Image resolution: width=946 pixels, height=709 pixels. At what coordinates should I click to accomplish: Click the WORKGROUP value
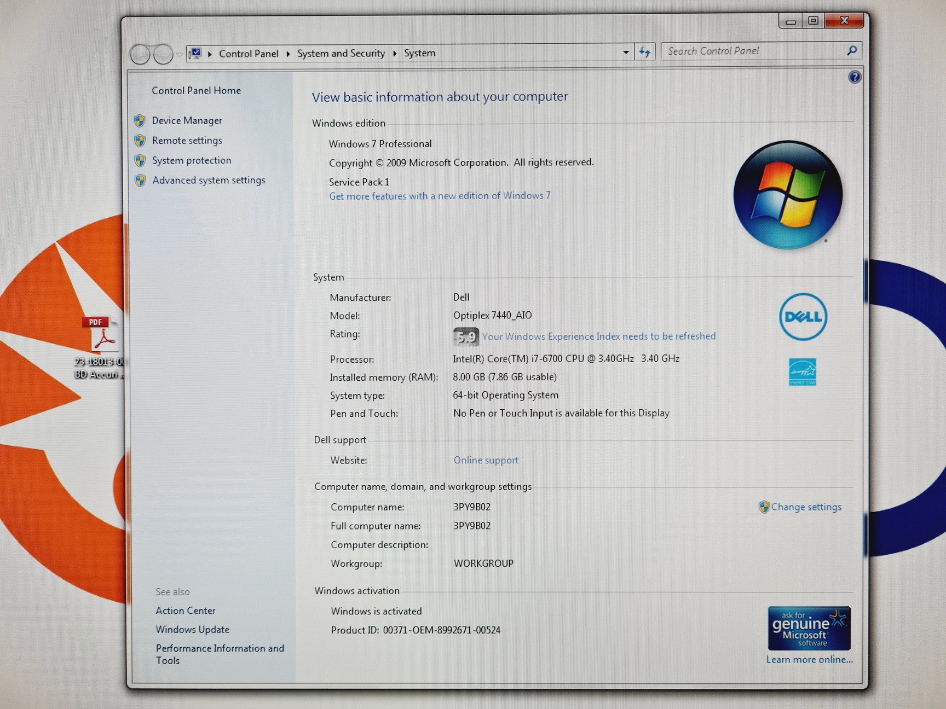click(483, 563)
